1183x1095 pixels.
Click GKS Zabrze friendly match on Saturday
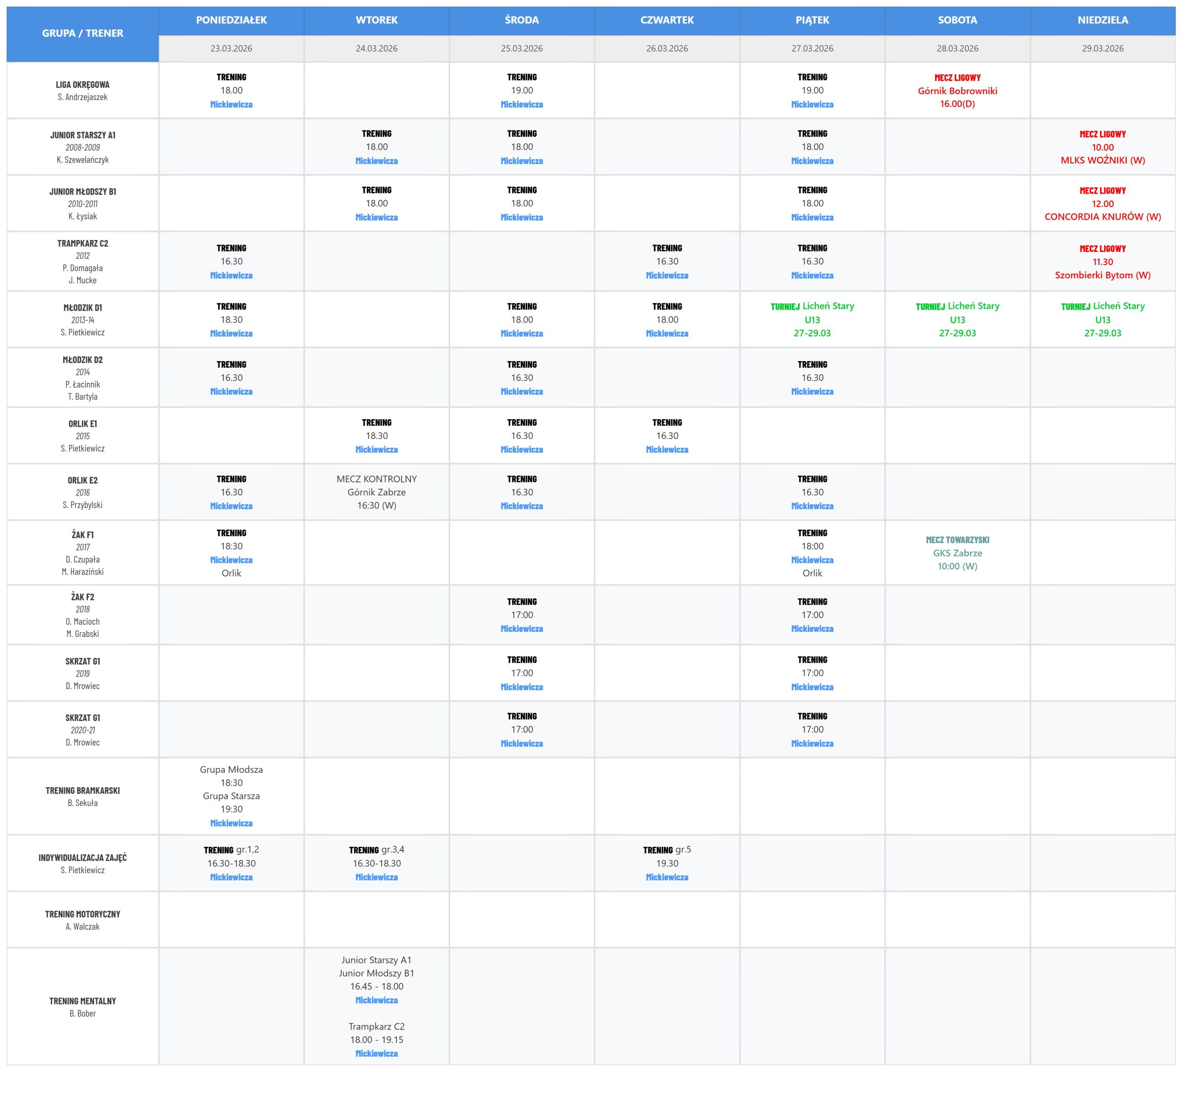[957, 553]
